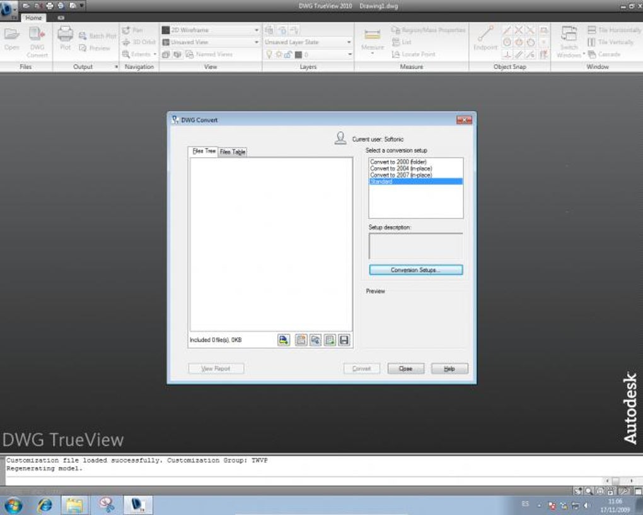Screen dimensions: 643x515
Task: Click the quick access Plot printer icon
Action: point(49,6)
